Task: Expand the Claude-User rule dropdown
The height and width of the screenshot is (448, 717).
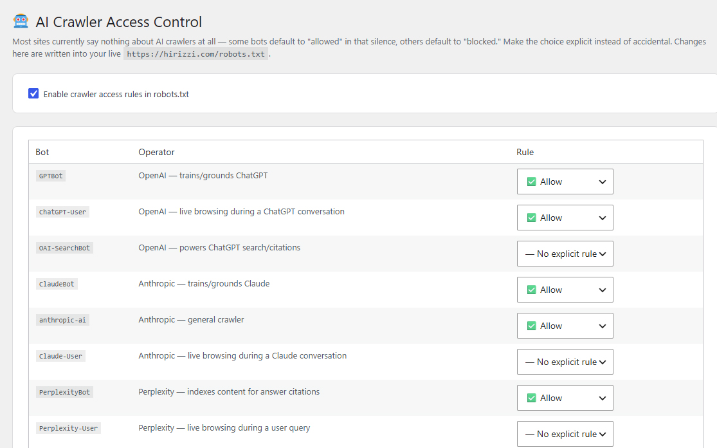Action: (x=565, y=362)
